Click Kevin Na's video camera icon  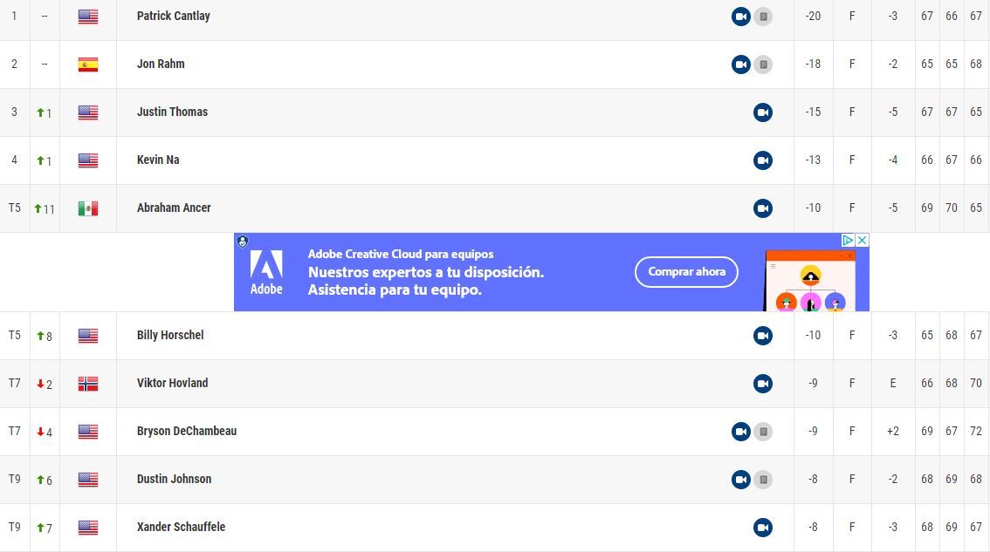[x=763, y=160]
